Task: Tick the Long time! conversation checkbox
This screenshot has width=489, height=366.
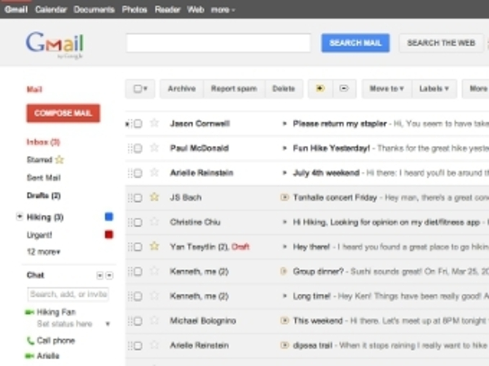Action: 138,296
